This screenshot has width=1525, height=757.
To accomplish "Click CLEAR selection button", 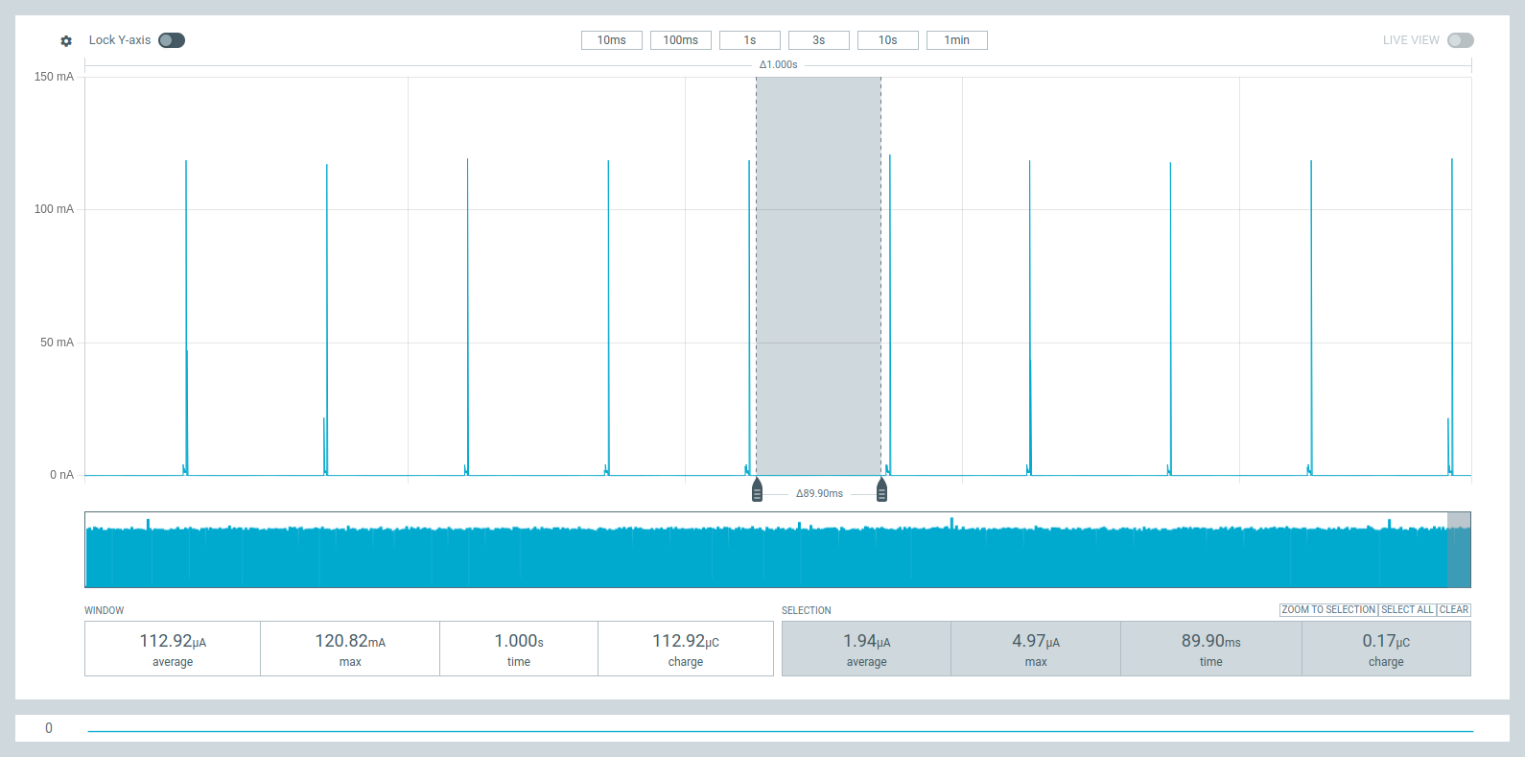I will (x=1454, y=610).
